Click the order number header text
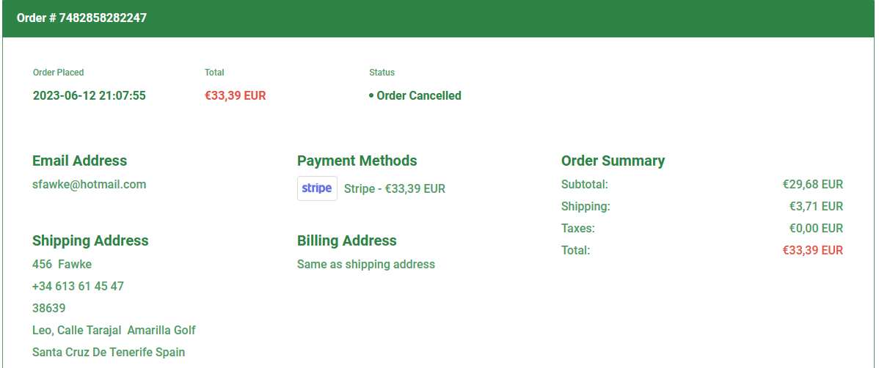 click(81, 18)
